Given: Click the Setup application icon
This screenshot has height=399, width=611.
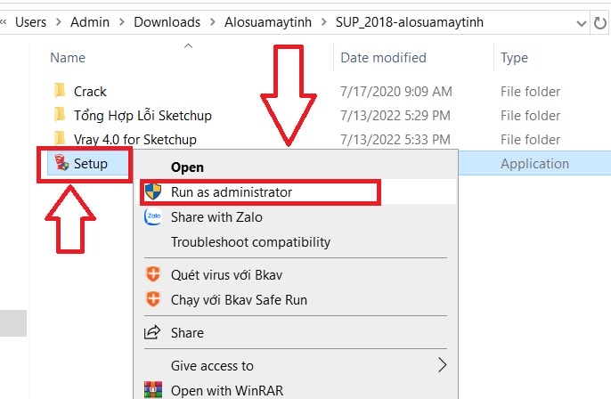Looking at the screenshot, I should pos(61,162).
